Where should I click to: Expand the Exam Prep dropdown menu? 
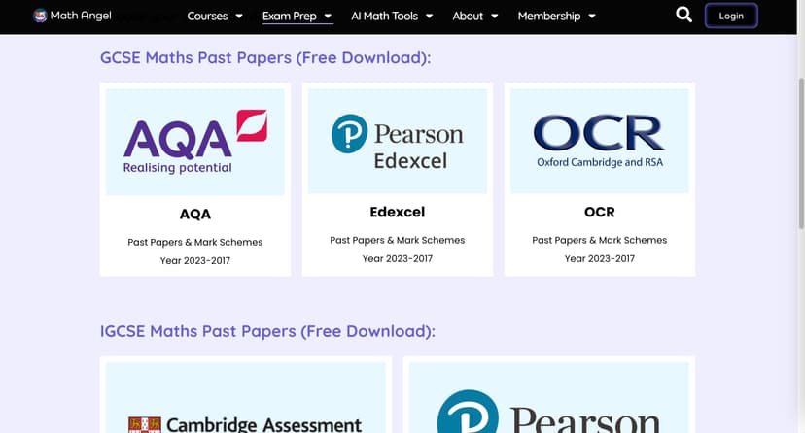(297, 17)
